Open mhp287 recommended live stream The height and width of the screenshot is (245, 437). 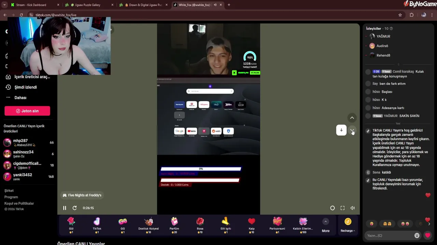(x=29, y=142)
